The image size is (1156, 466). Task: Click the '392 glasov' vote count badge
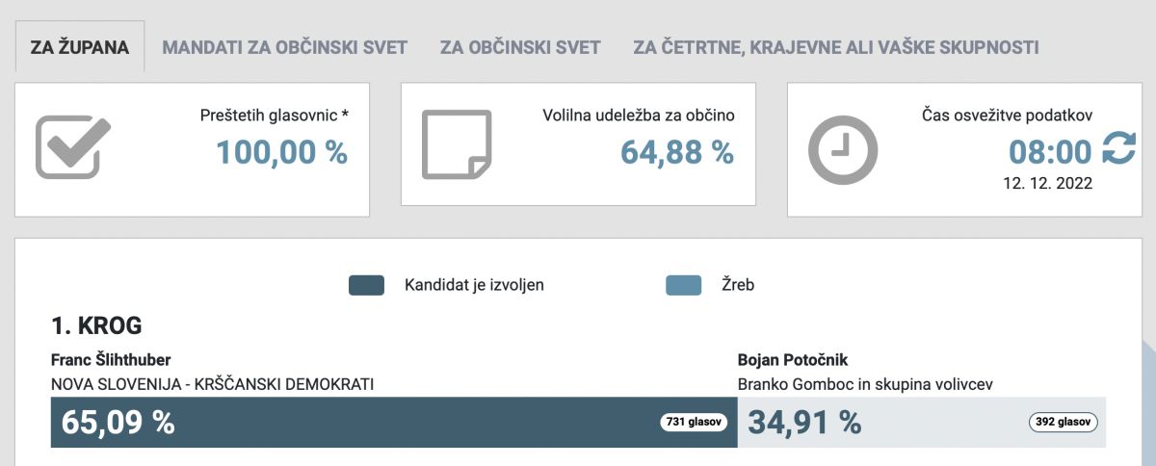click(x=1064, y=422)
